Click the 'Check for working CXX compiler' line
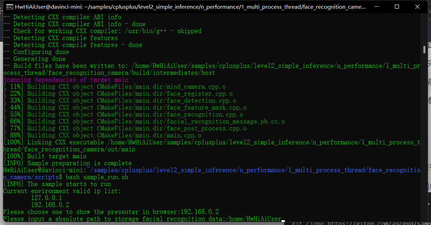This screenshot has height=225, width=431. (102, 31)
